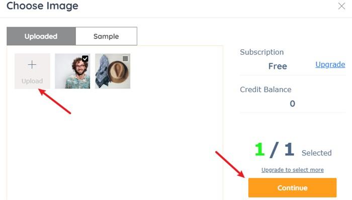Image resolution: width=352 pixels, height=200 pixels.
Task: Click the Upload label text
Action: 32,81
